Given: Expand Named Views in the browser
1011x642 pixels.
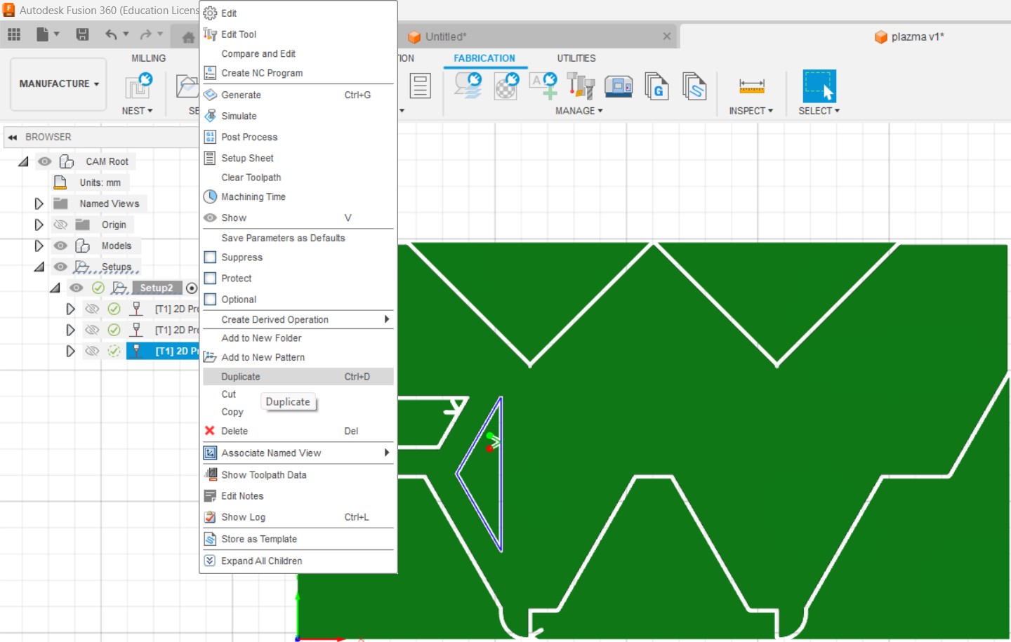Looking at the screenshot, I should pos(39,203).
